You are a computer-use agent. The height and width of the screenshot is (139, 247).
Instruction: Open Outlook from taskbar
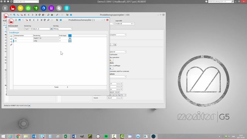point(34,136)
